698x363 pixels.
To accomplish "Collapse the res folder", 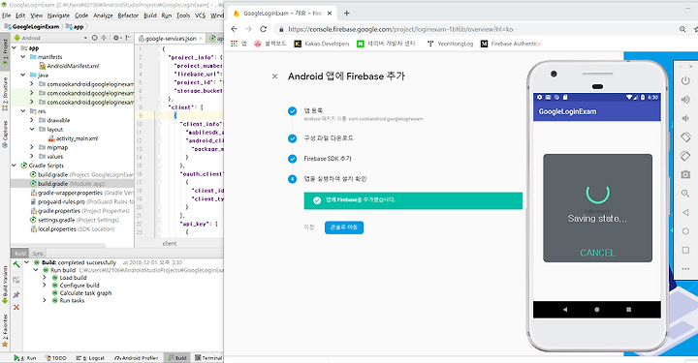I will click(23, 111).
